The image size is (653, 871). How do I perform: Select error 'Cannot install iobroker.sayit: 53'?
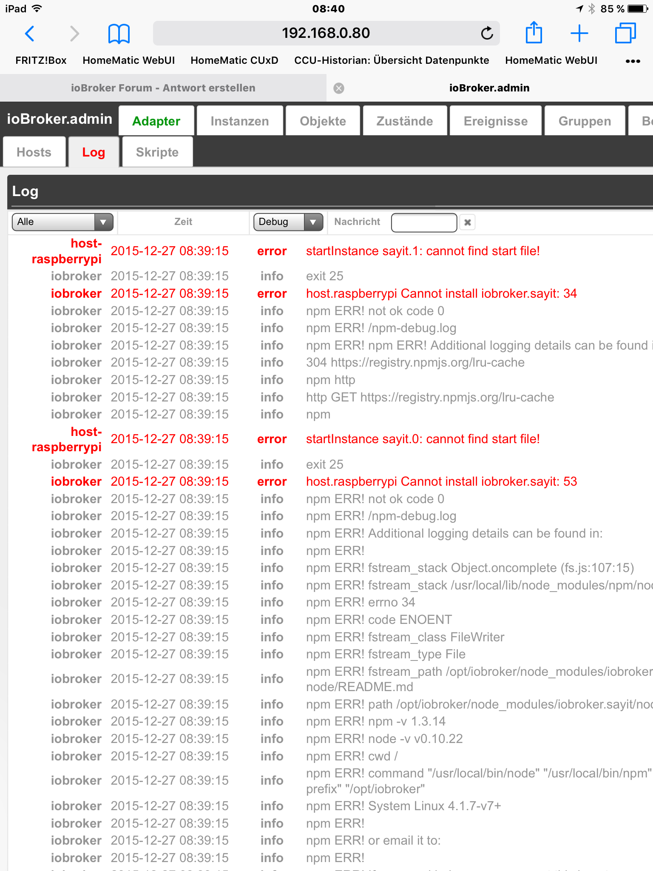click(x=441, y=481)
